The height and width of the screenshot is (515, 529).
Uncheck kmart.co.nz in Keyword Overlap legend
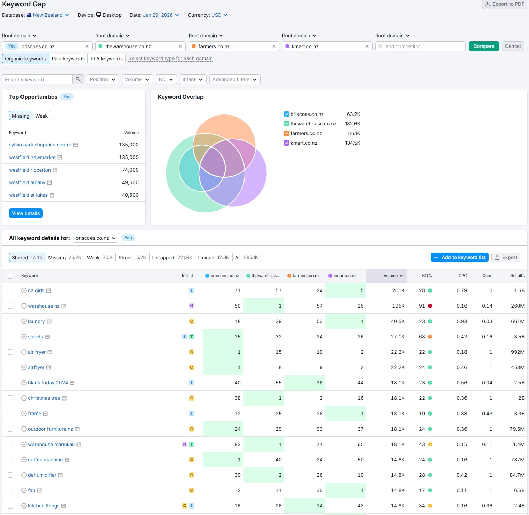click(x=286, y=143)
